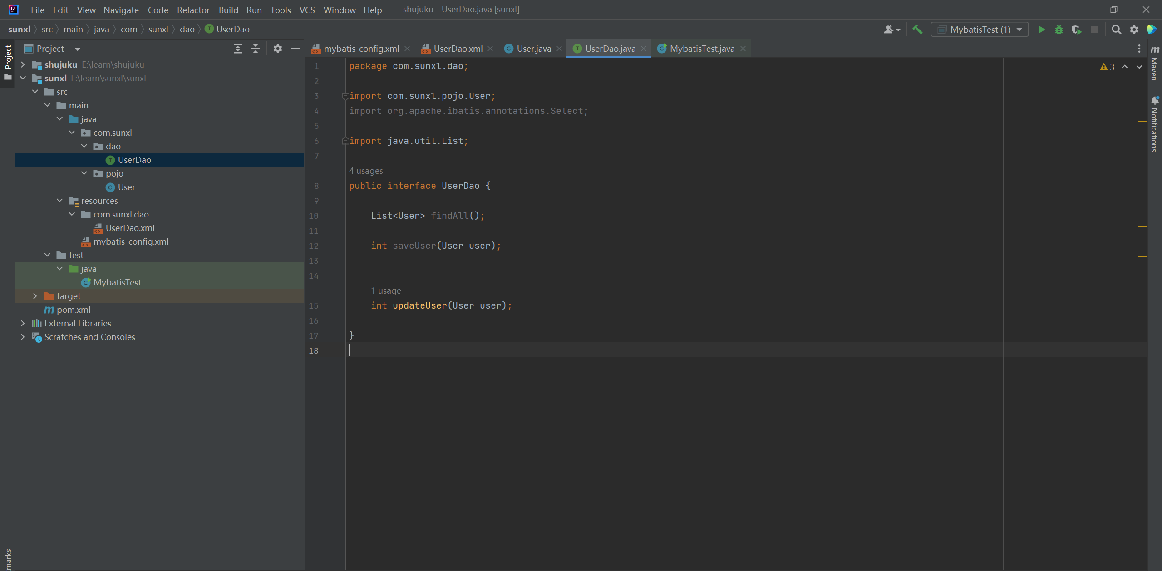Image resolution: width=1162 pixels, height=571 pixels.
Task: Hide the Project tool window with minus icon
Action: [x=295, y=49]
